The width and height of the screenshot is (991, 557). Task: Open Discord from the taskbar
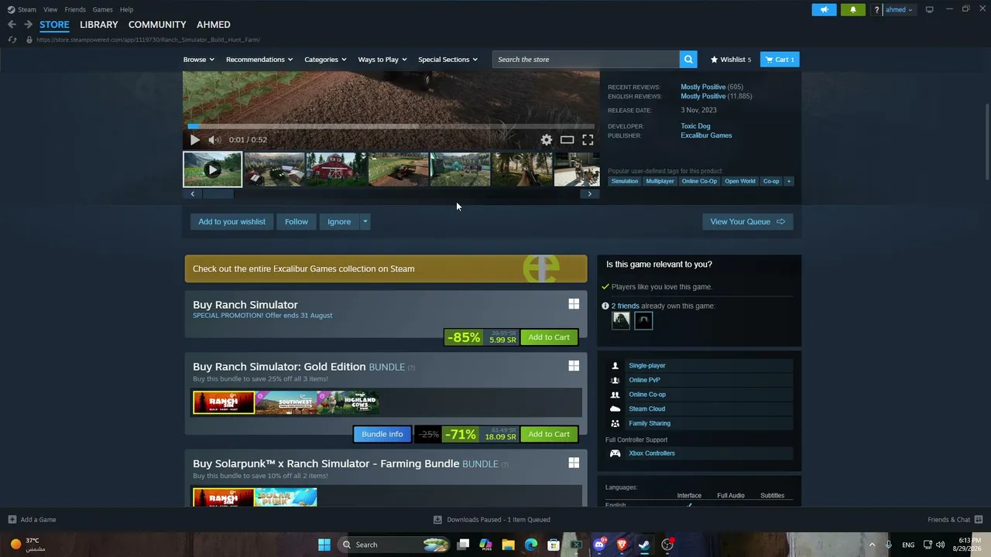point(598,545)
